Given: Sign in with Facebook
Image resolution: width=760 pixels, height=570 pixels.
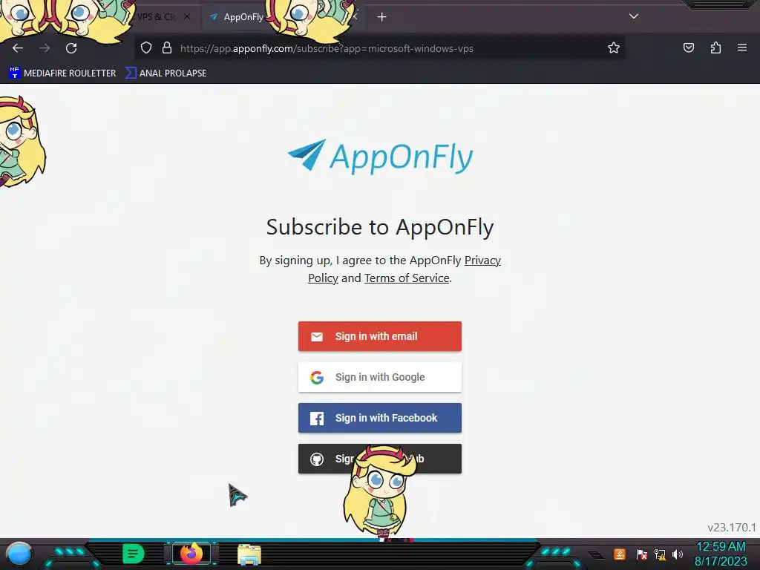Looking at the screenshot, I should [380, 418].
